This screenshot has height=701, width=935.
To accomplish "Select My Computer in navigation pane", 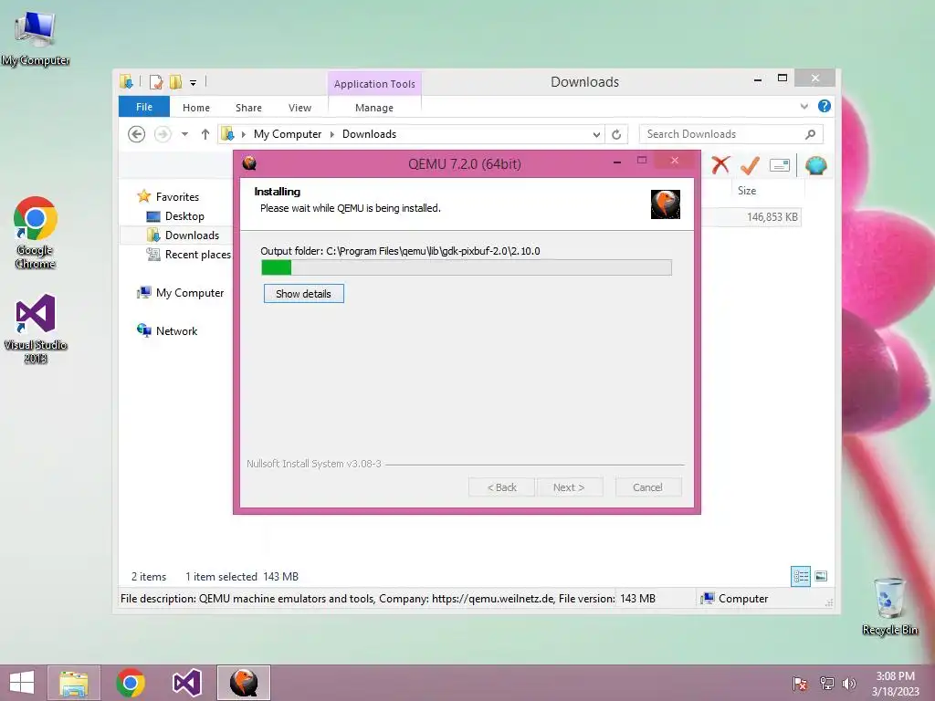I will 190,293.
